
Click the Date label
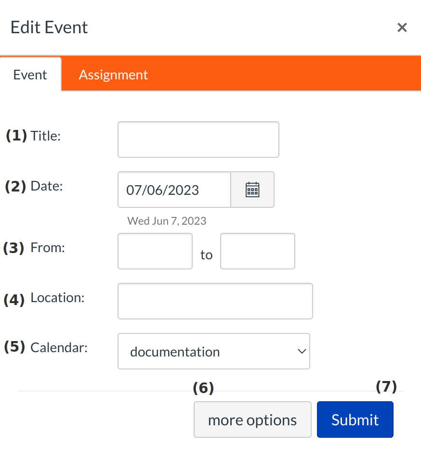[x=46, y=186]
